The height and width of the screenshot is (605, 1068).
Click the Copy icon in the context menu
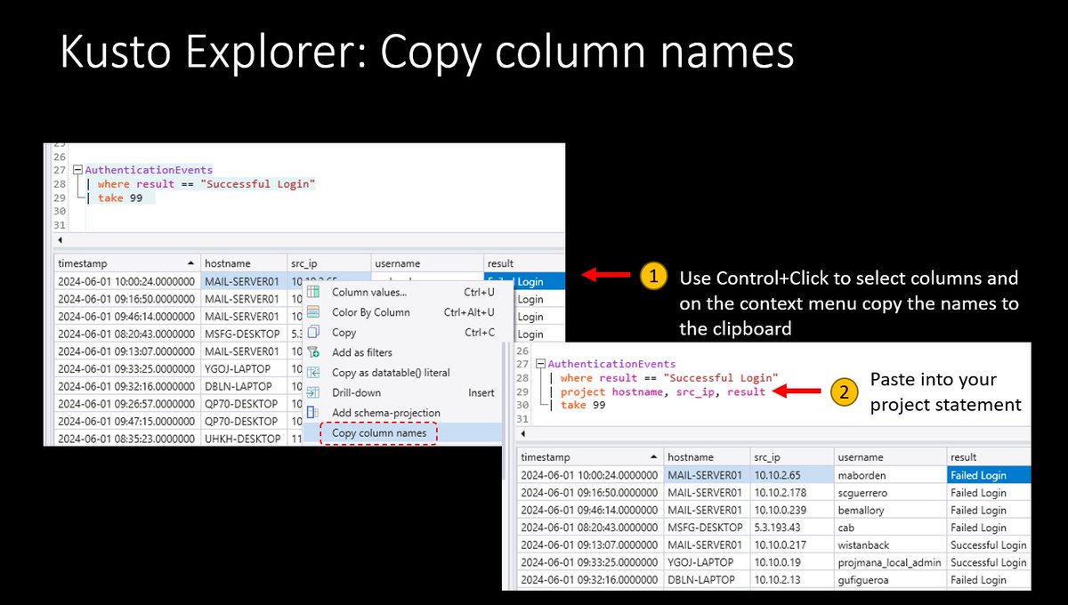(314, 332)
